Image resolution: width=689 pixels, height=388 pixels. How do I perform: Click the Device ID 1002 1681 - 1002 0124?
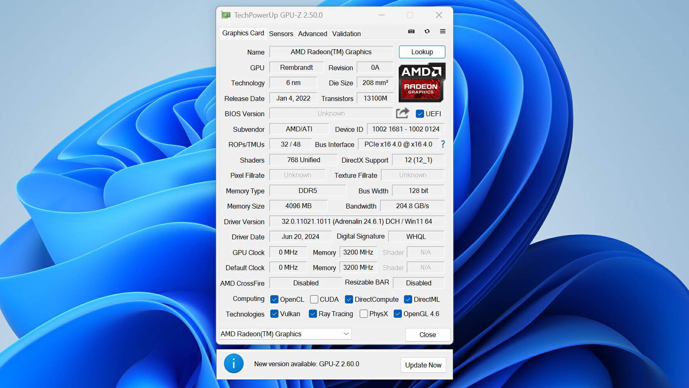coord(406,129)
